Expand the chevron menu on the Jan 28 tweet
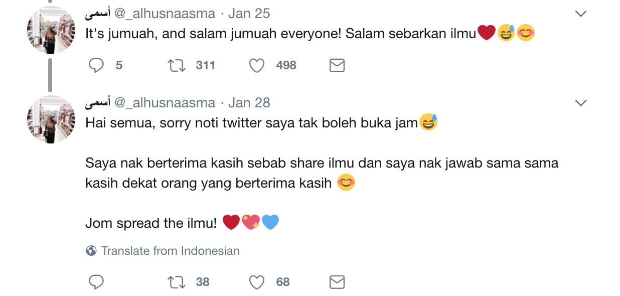 581,102
